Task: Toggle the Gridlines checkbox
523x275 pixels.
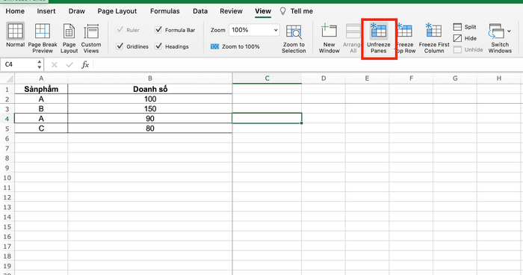Action: [120, 46]
